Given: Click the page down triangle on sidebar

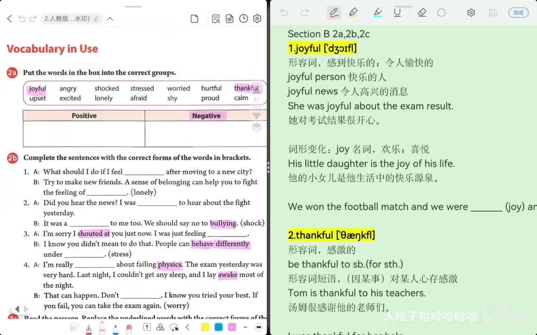Looking at the screenshot, I should click(256, 115).
